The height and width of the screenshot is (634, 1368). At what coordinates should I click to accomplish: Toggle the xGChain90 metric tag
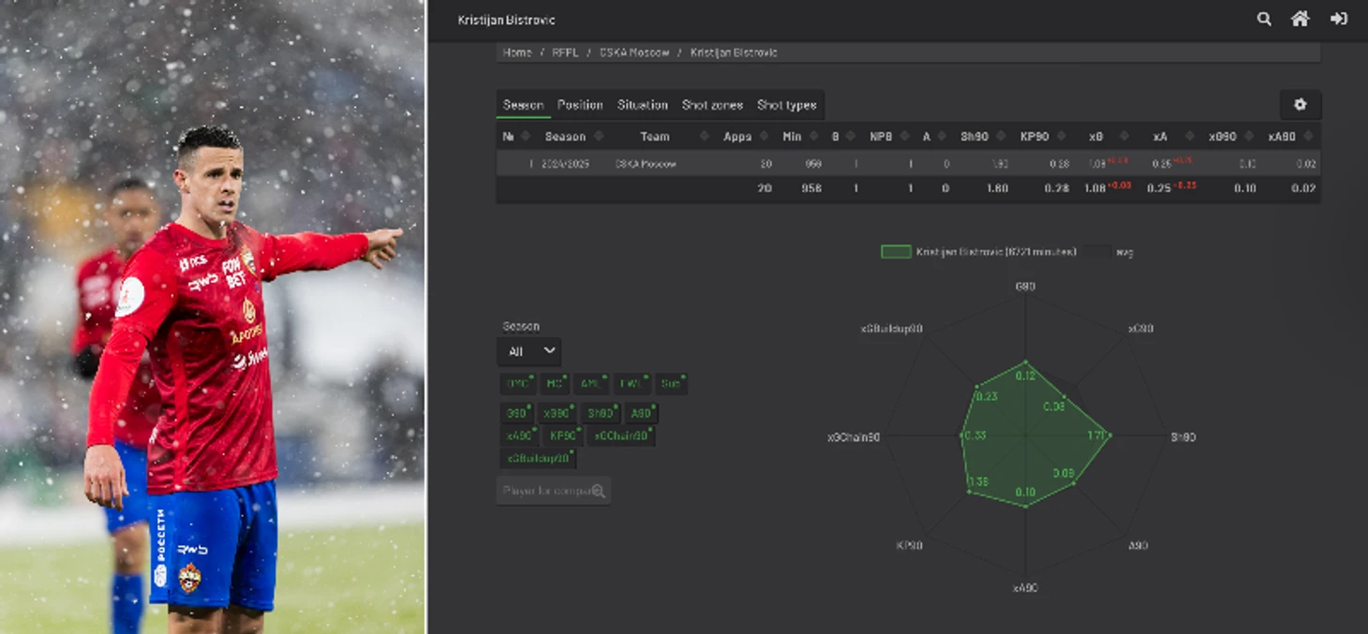pos(622,435)
